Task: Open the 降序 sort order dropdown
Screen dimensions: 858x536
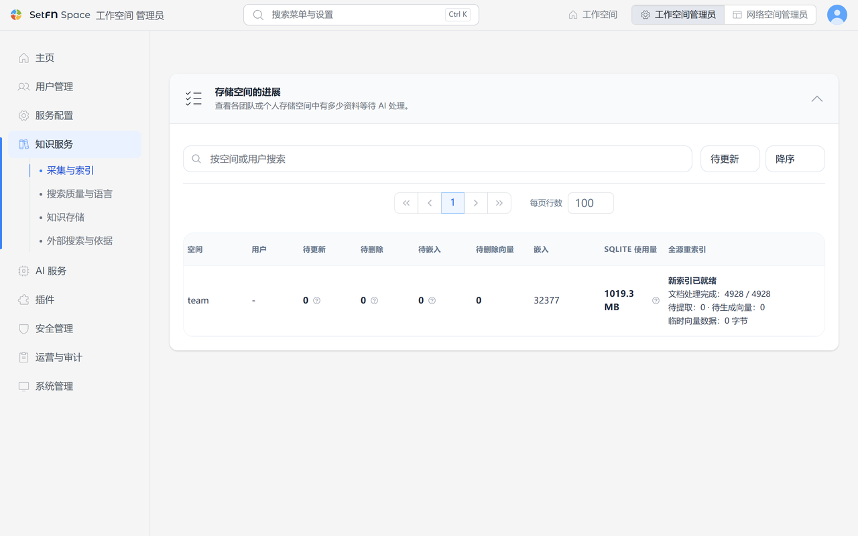Action: coord(795,159)
